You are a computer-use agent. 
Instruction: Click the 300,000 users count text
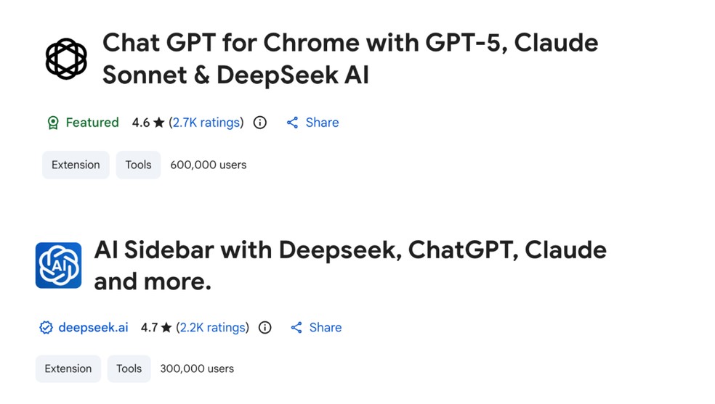coord(197,368)
